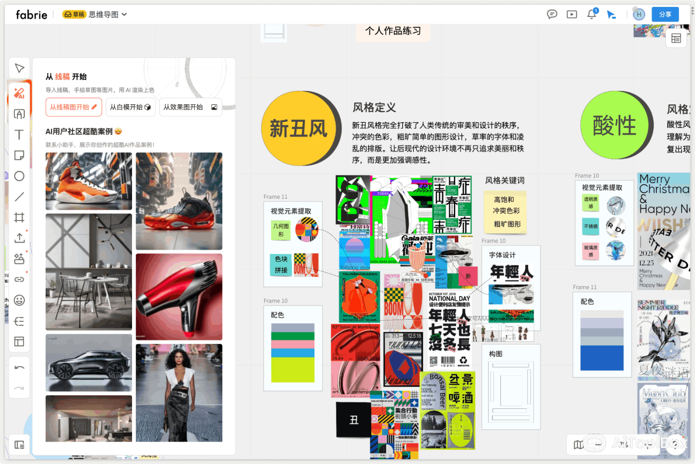Open the emoji sticker tool
Screen dimensions: 695x464
(19, 300)
